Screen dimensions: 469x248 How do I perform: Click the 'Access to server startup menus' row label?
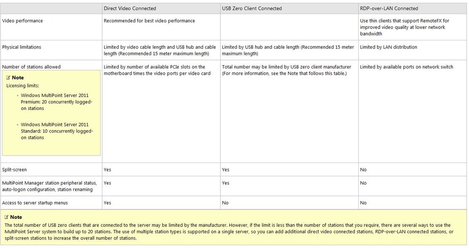[35, 203]
